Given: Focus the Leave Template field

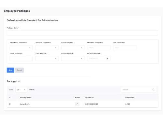Looking at the screenshot, I should [21, 59].
